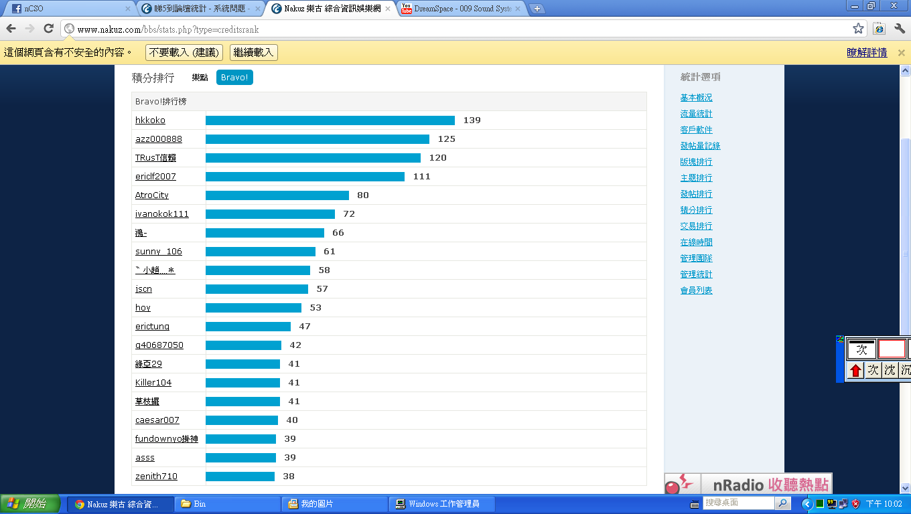Screen dimensions: 911x514
Task: Switch to the nCSO Facebook tab
Action: pyautogui.click(x=67, y=9)
